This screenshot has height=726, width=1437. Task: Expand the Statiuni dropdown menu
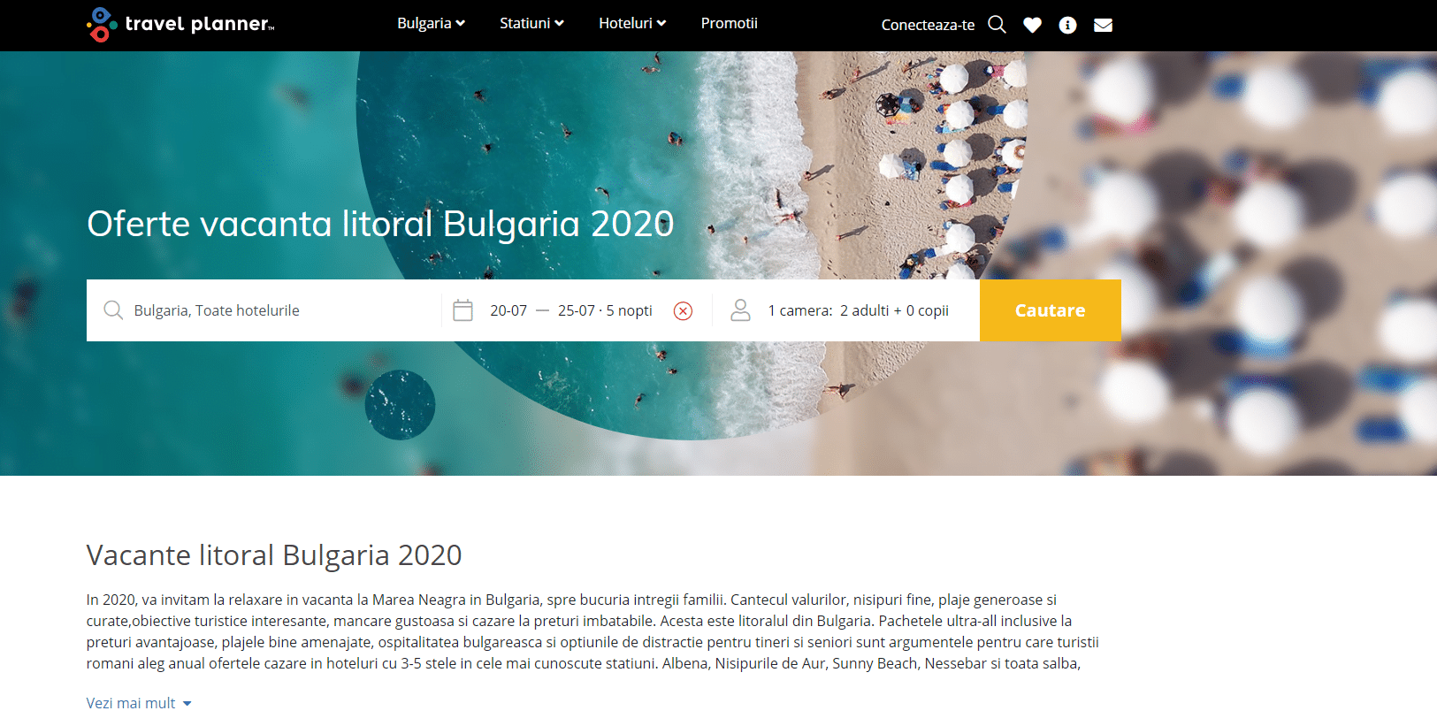tap(531, 23)
